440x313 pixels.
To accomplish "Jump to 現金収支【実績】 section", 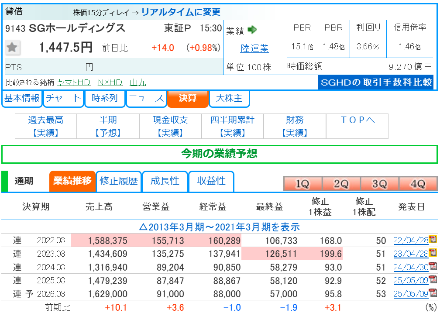I will pos(170,126).
